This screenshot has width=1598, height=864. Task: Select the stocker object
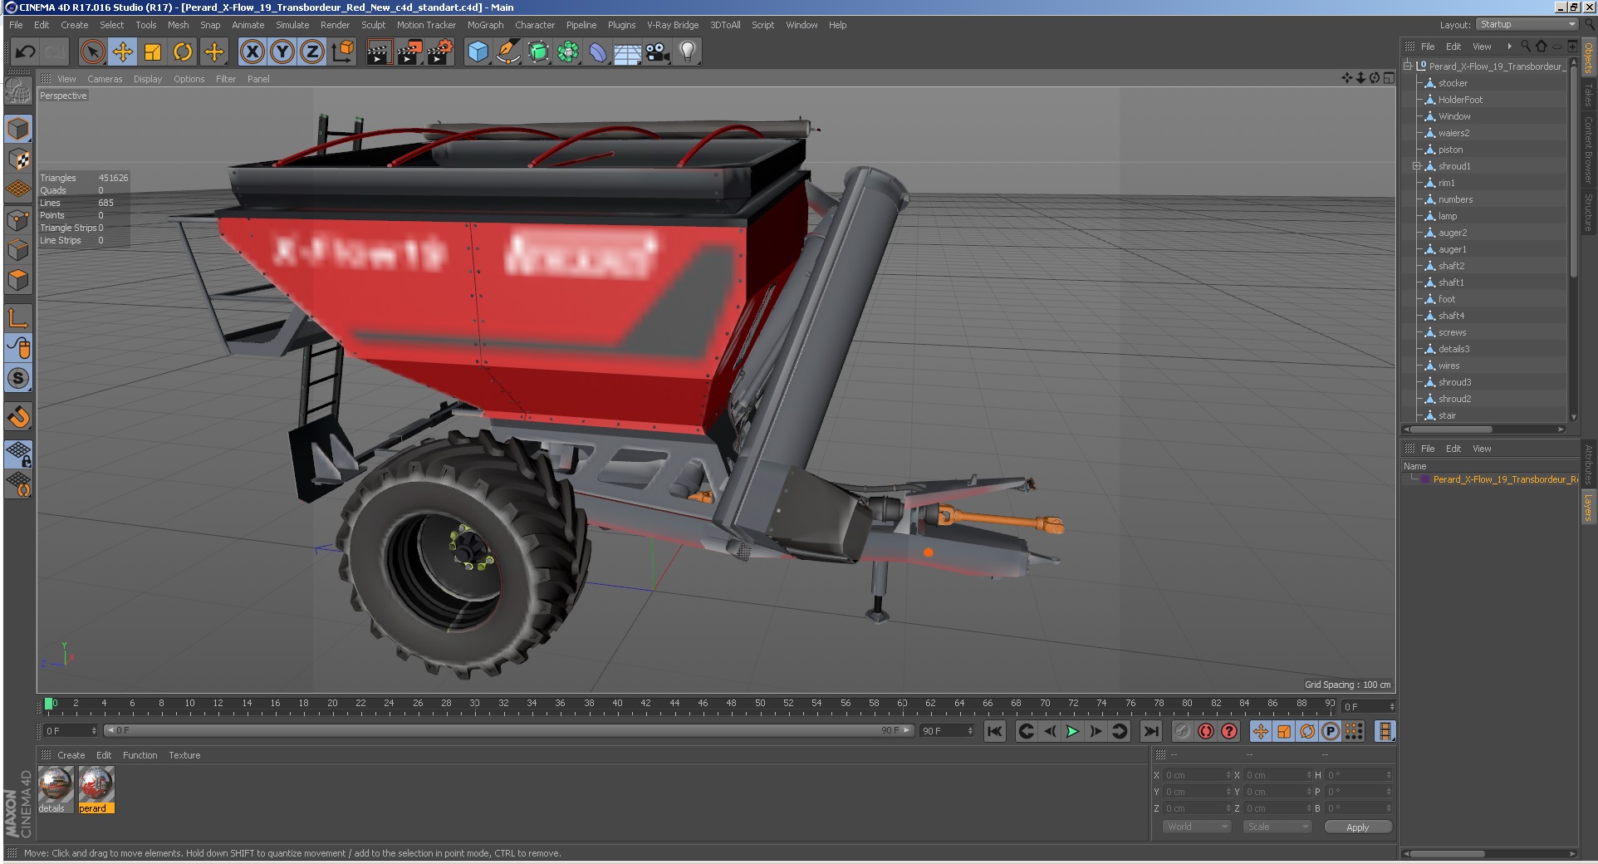(x=1453, y=83)
